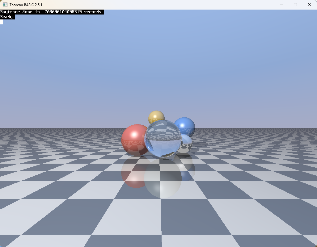Click the white text cursor block
The image size is (317, 247).
2,22
